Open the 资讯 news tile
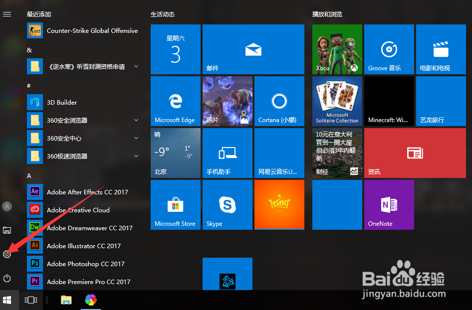The height and width of the screenshot is (310, 472). click(x=415, y=153)
